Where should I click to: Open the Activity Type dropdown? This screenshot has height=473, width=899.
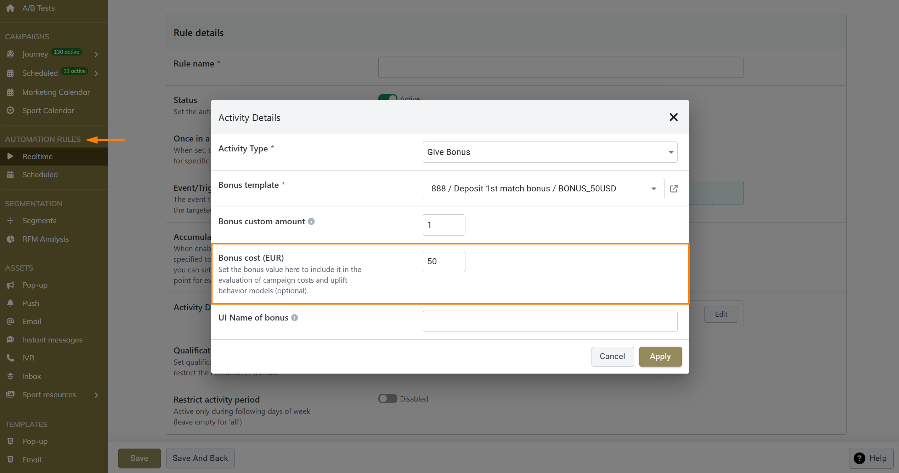click(550, 152)
